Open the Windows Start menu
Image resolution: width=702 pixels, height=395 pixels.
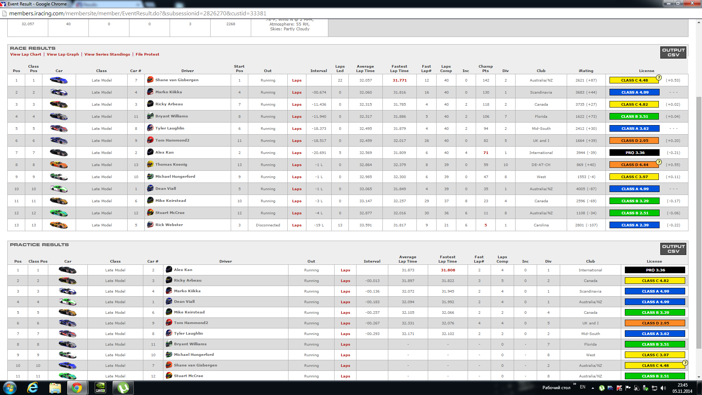coord(10,388)
